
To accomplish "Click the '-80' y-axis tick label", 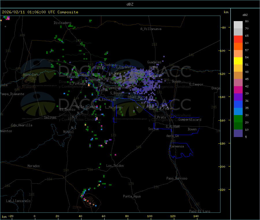I will pyautogui.click(x=223, y=27).
